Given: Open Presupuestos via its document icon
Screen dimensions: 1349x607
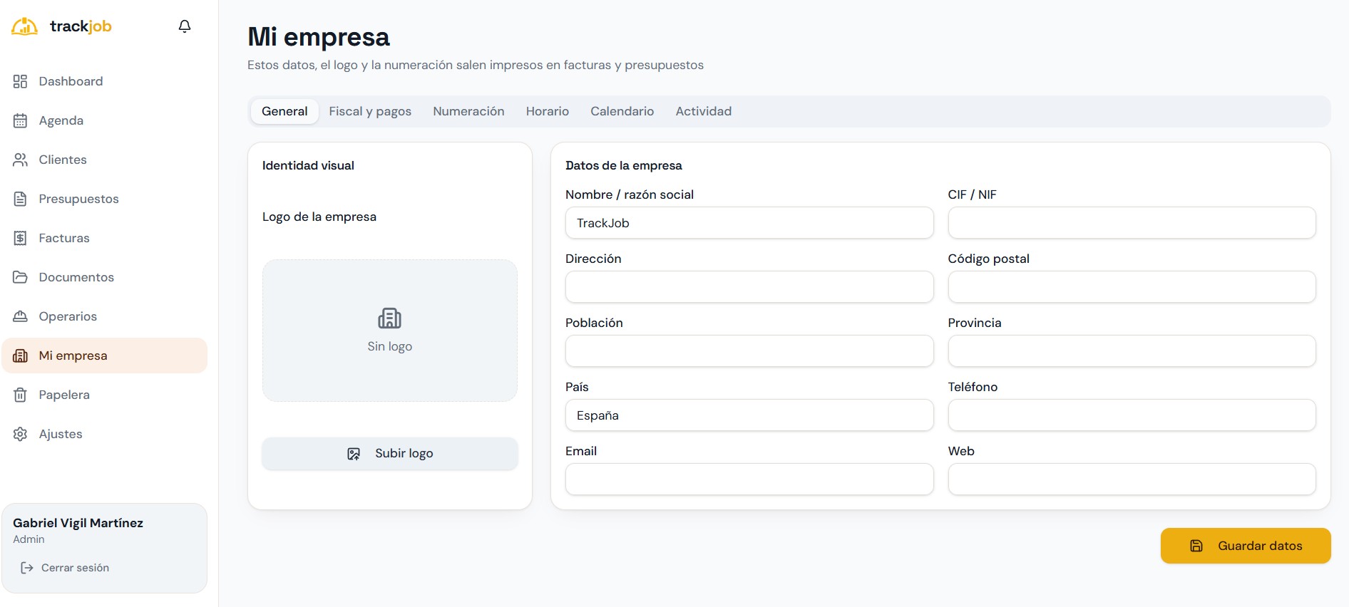Looking at the screenshot, I should 20,199.
